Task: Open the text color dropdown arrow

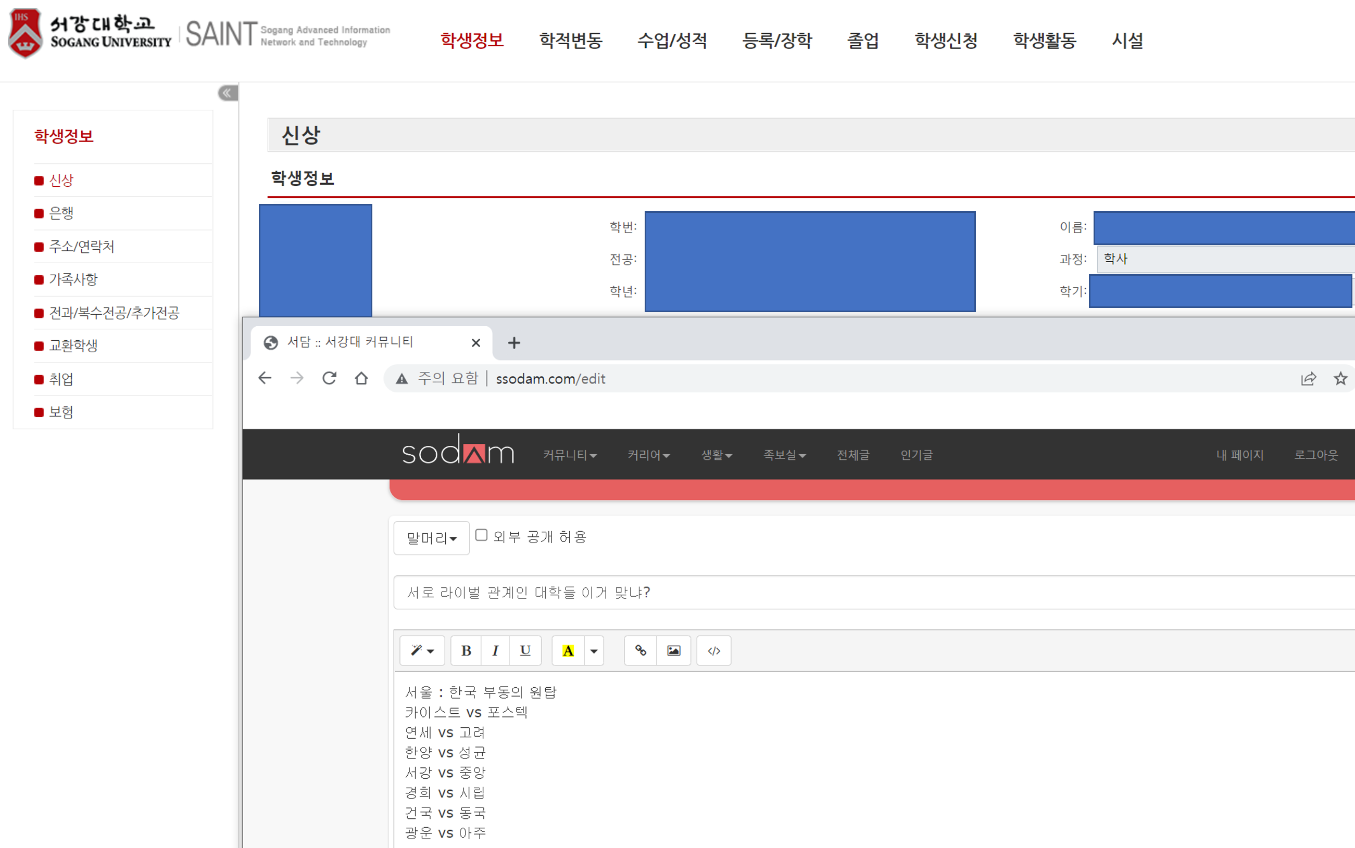Action: point(594,651)
